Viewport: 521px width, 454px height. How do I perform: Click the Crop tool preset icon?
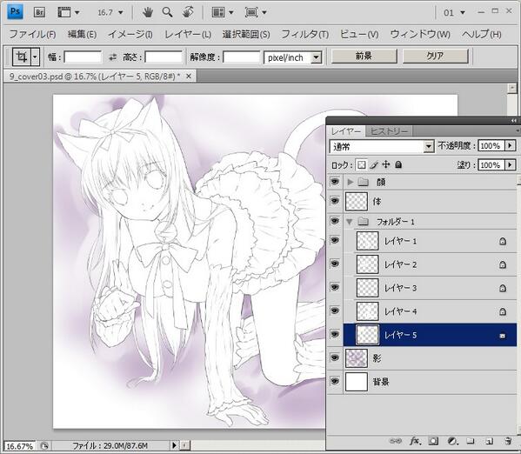22,57
